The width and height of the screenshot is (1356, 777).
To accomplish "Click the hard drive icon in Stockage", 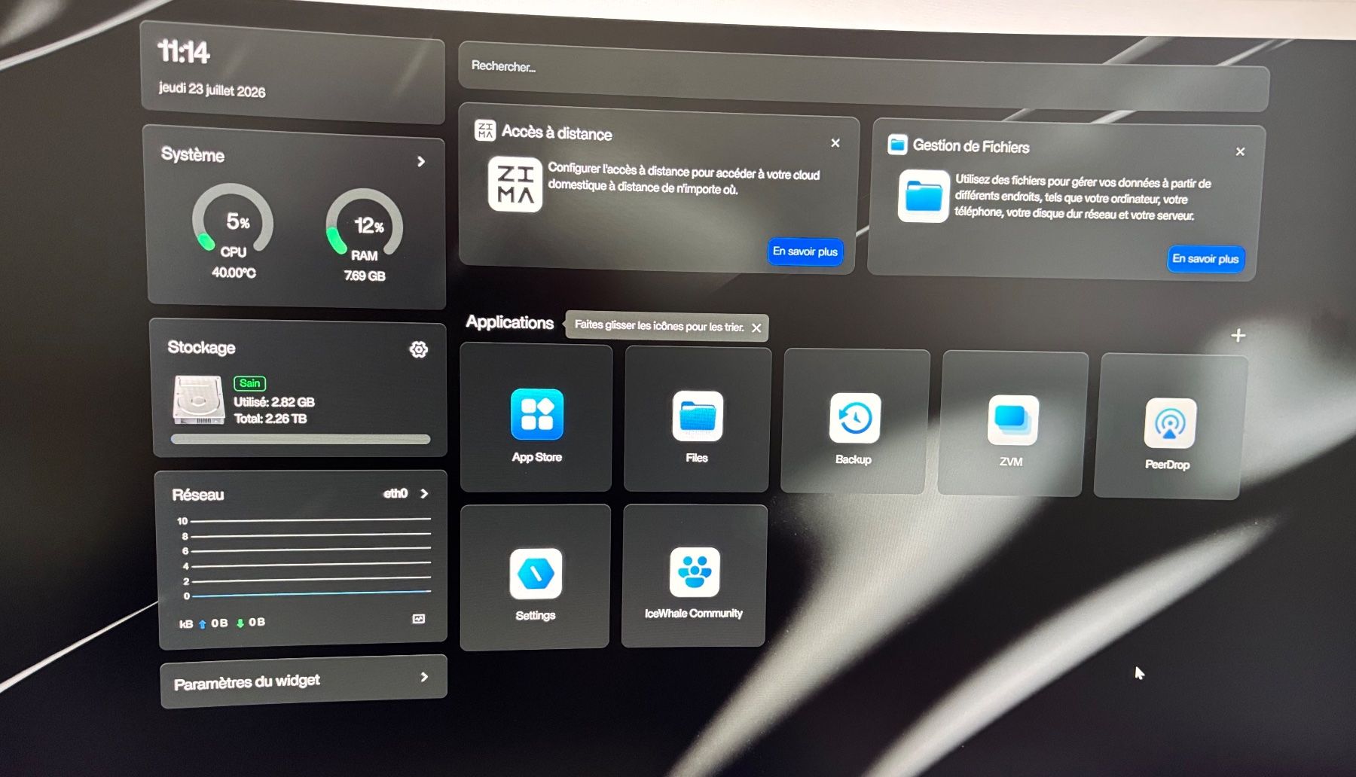I will click(x=199, y=400).
